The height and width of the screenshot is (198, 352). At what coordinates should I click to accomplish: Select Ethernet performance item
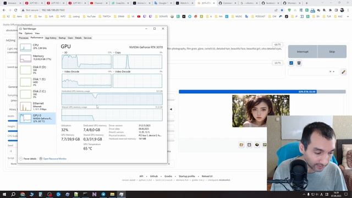(37, 106)
